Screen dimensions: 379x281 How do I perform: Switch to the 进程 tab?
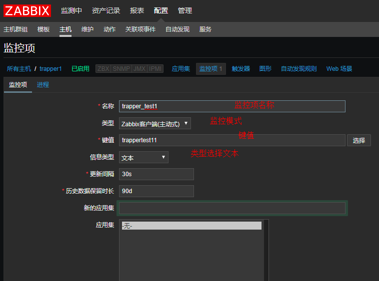[43, 85]
